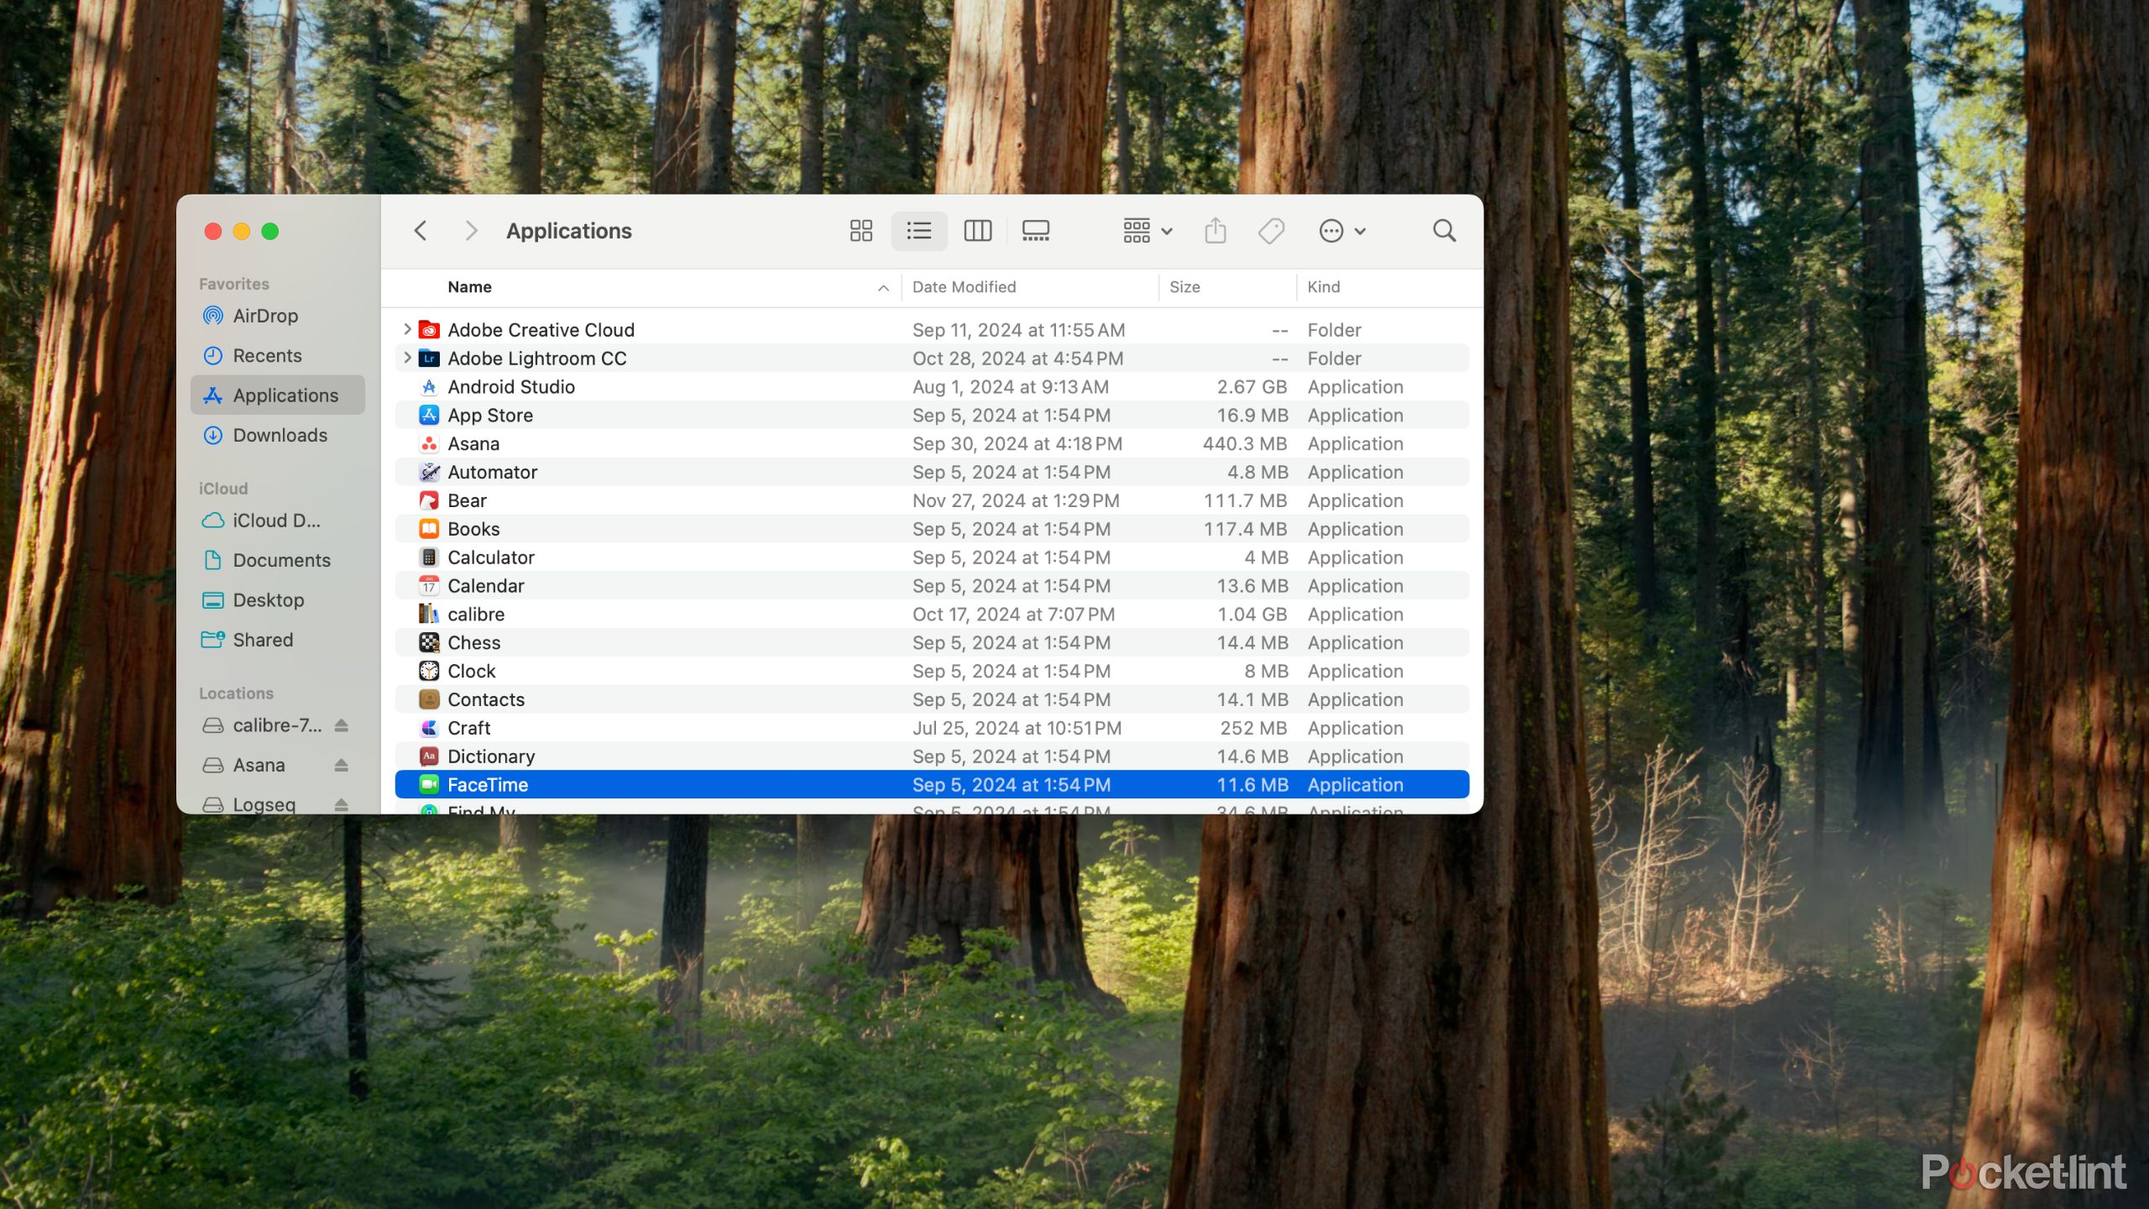The image size is (2149, 1209).
Task: Click the Logseq mounted volume
Action: 264,803
